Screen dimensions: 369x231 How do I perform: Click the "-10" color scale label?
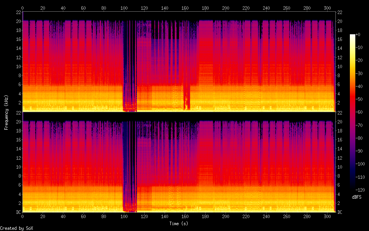[x=359, y=48]
